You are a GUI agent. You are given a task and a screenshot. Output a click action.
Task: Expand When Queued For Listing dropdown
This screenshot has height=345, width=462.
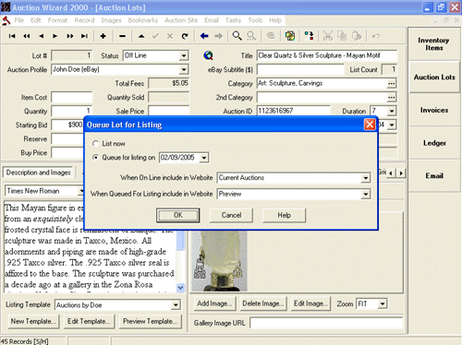click(x=366, y=195)
